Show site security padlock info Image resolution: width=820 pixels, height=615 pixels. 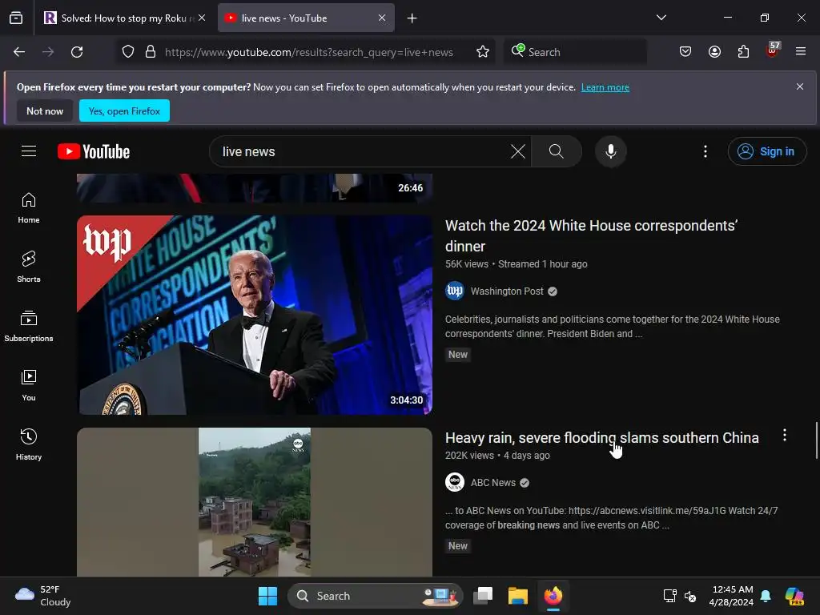coord(151,52)
